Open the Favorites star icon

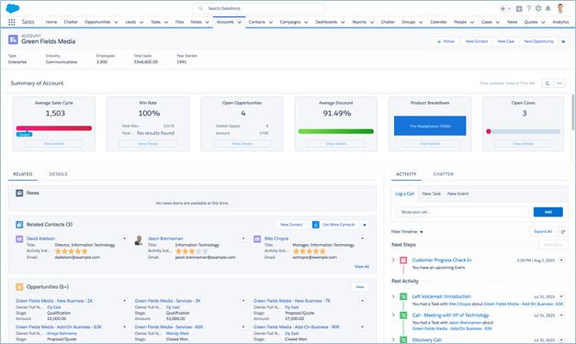tap(503, 8)
